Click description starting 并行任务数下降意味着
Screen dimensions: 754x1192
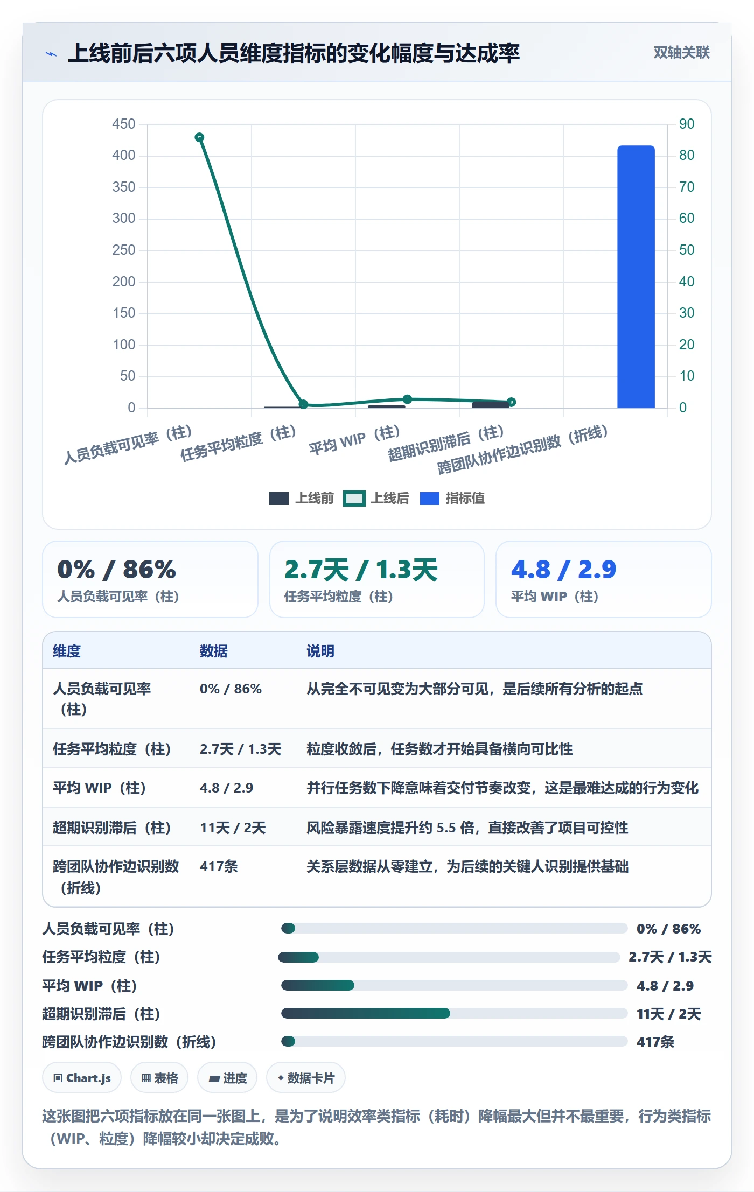click(x=502, y=788)
